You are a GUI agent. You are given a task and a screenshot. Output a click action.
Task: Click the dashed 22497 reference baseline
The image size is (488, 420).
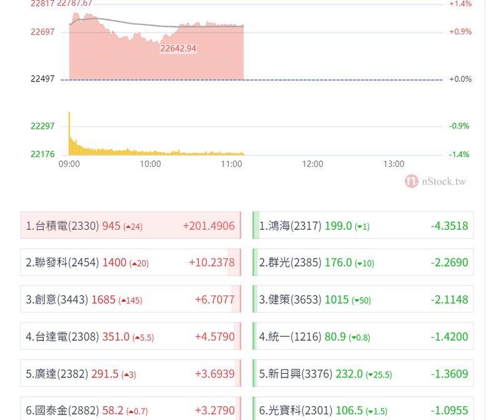click(x=252, y=80)
